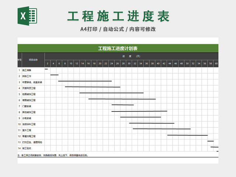Viewport: 236px width, 177px height.
Task: Choose the day 46 column header
Action: [x=176, y=63]
